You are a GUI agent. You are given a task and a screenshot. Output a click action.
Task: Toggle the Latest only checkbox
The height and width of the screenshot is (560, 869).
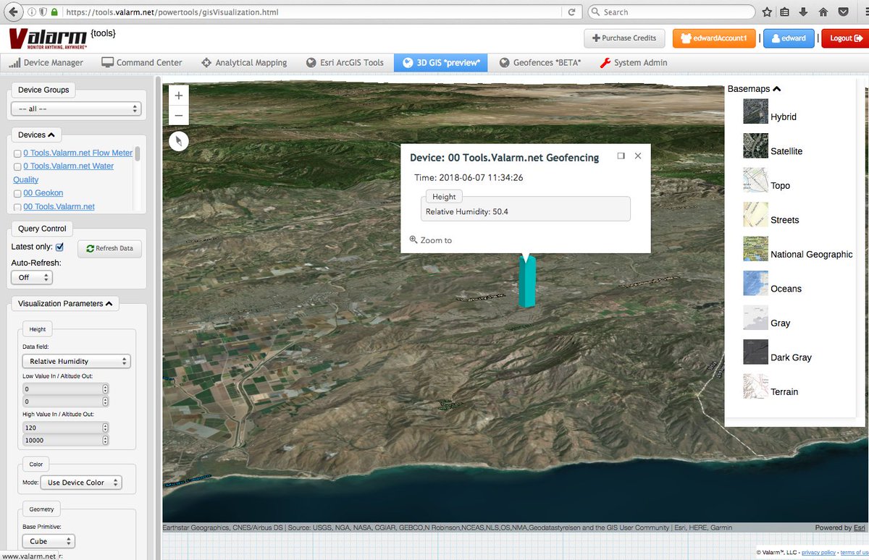59,247
